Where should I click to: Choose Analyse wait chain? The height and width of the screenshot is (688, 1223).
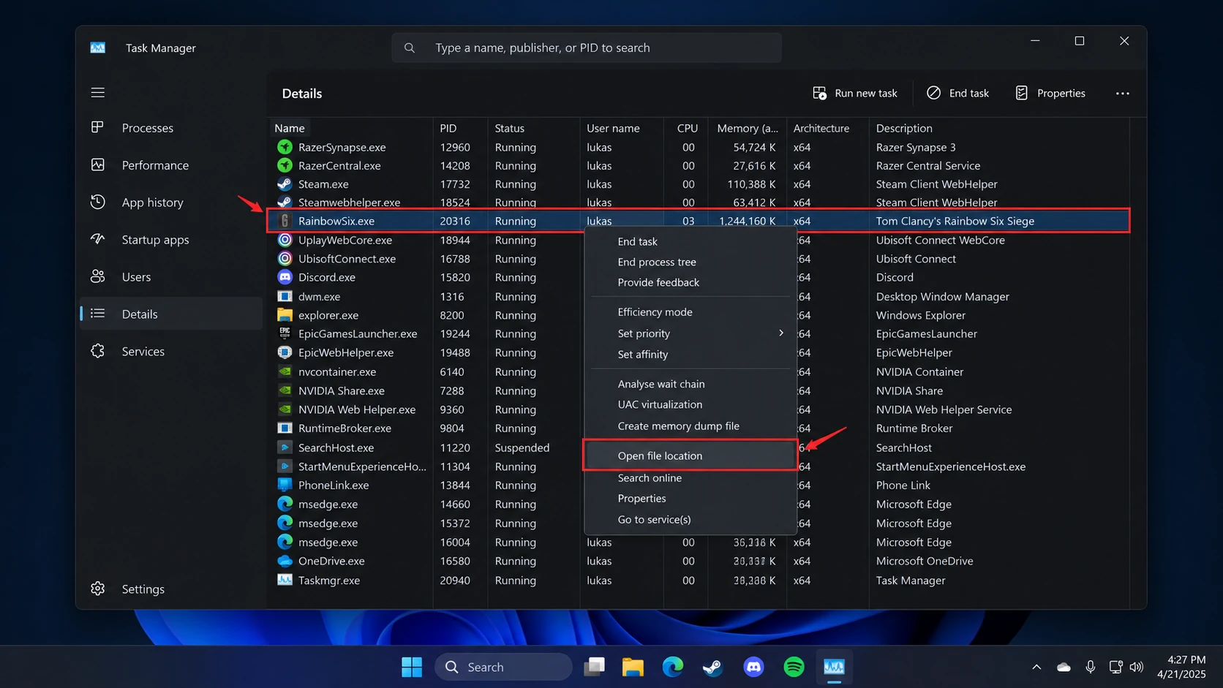(690, 384)
